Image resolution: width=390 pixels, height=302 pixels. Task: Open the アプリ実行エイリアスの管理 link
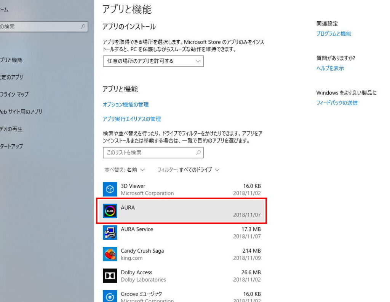(132, 119)
